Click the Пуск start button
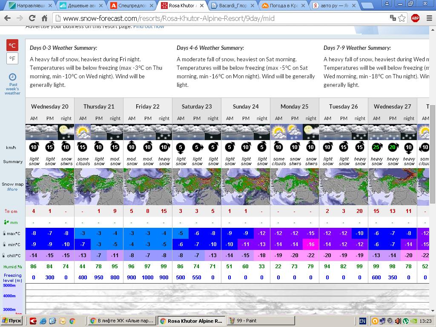Screen dimensions: 436x327 [x=11, y=321]
